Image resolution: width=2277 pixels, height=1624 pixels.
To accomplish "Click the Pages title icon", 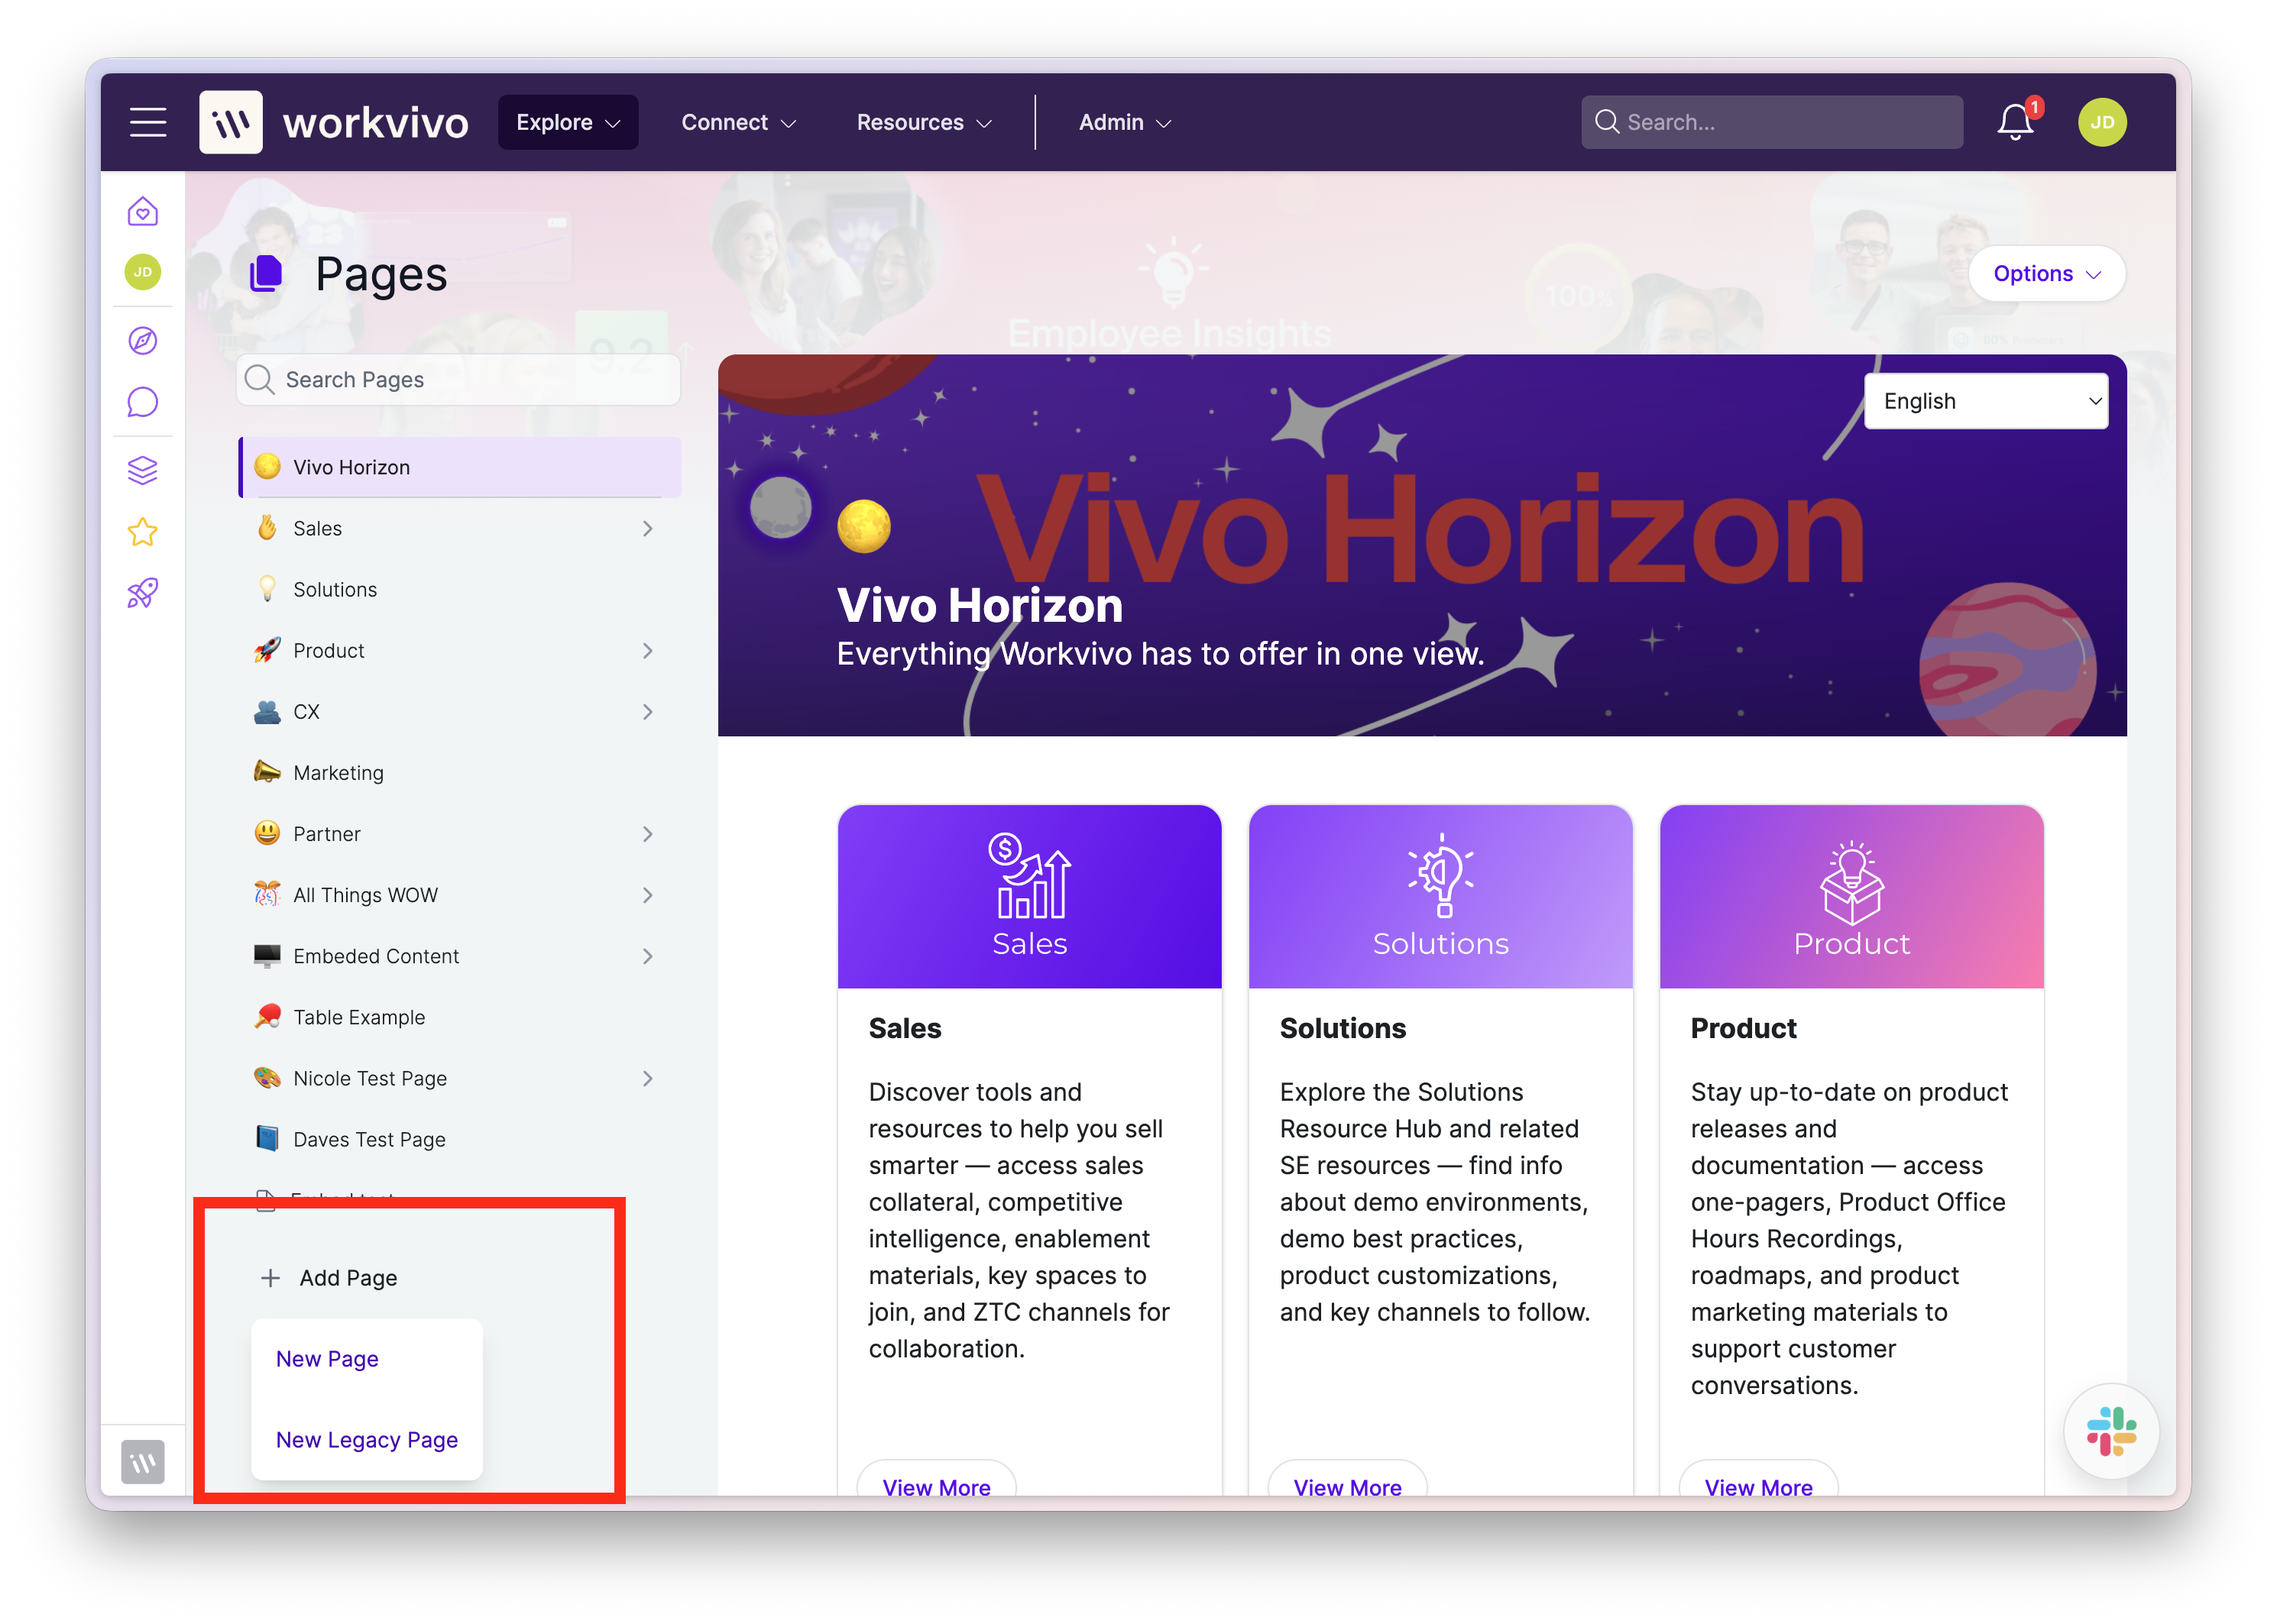I will [x=266, y=274].
